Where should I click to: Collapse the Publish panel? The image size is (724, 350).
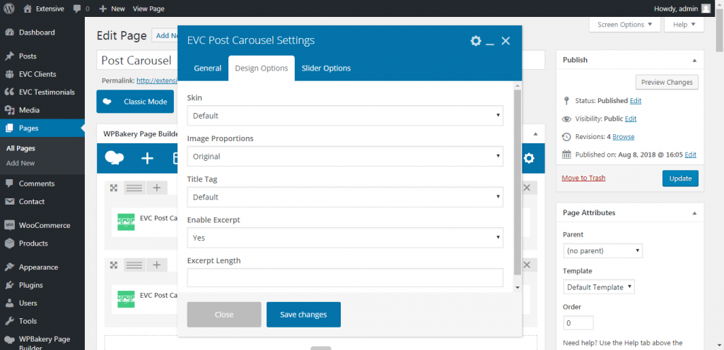[694, 60]
